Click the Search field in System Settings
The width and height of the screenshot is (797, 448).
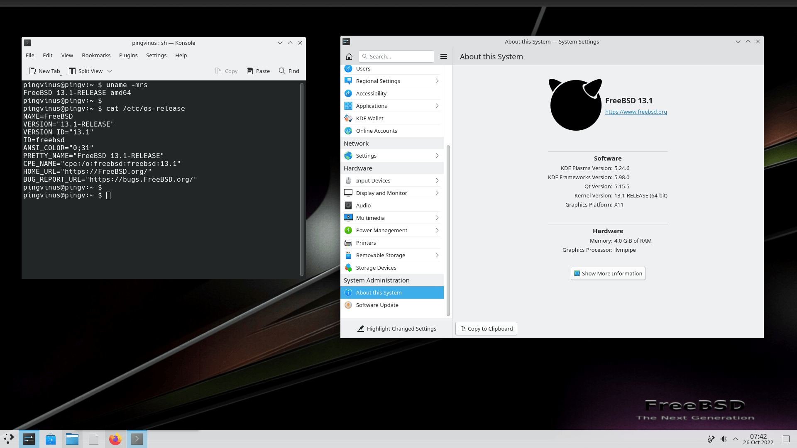tap(396, 56)
